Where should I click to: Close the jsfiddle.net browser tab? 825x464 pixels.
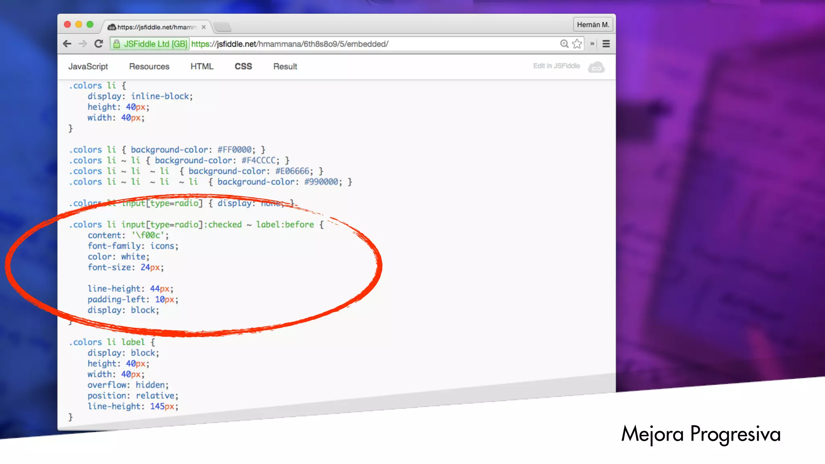[204, 27]
